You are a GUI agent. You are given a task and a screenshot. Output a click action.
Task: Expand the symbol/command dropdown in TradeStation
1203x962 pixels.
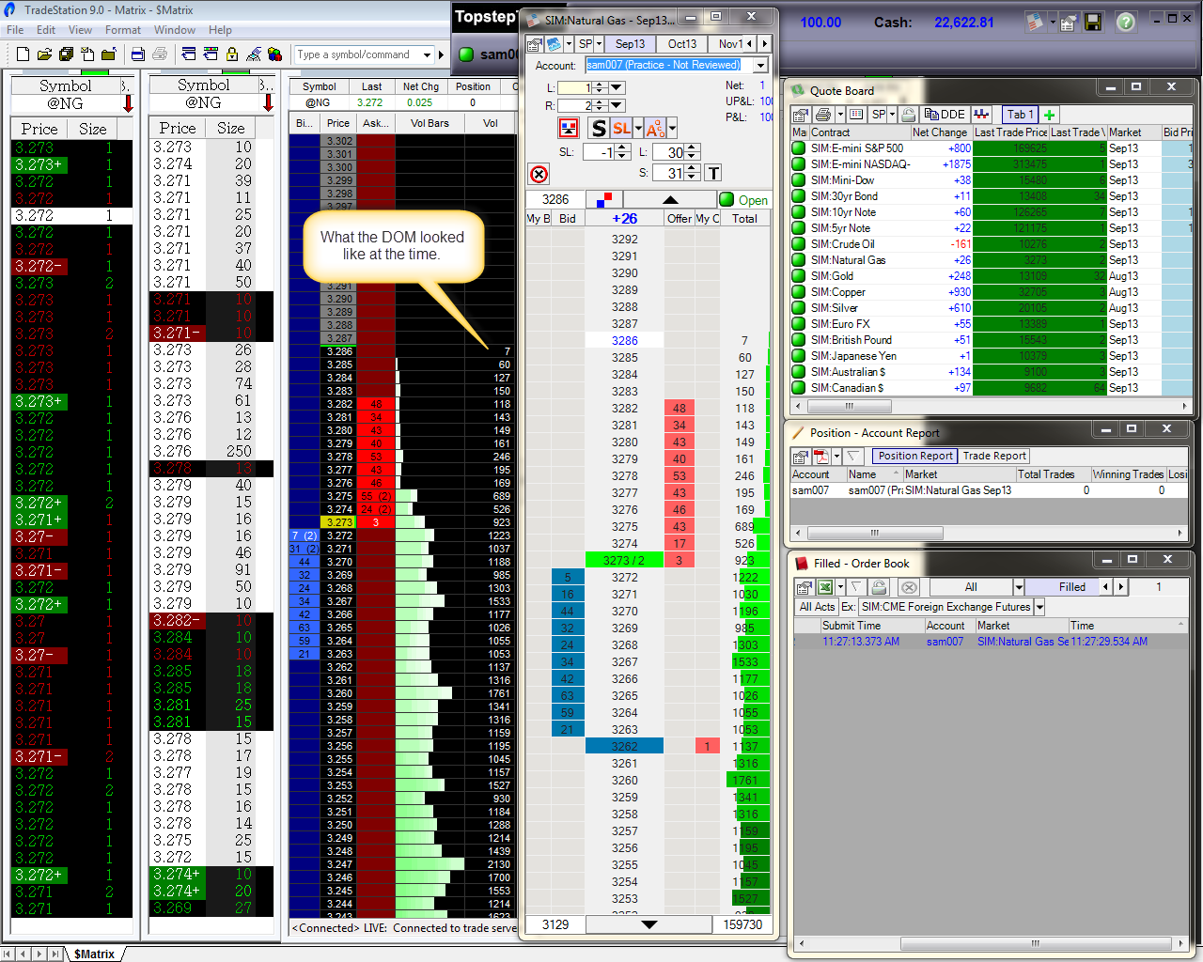427,54
